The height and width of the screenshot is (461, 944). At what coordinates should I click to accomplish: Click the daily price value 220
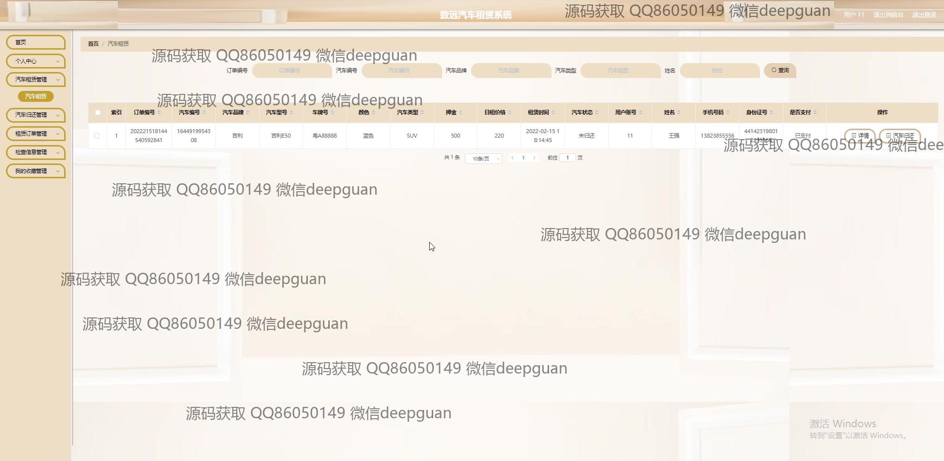click(499, 136)
